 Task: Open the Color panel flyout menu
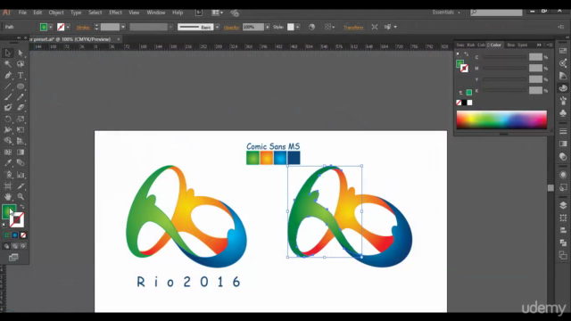pyautogui.click(x=550, y=45)
